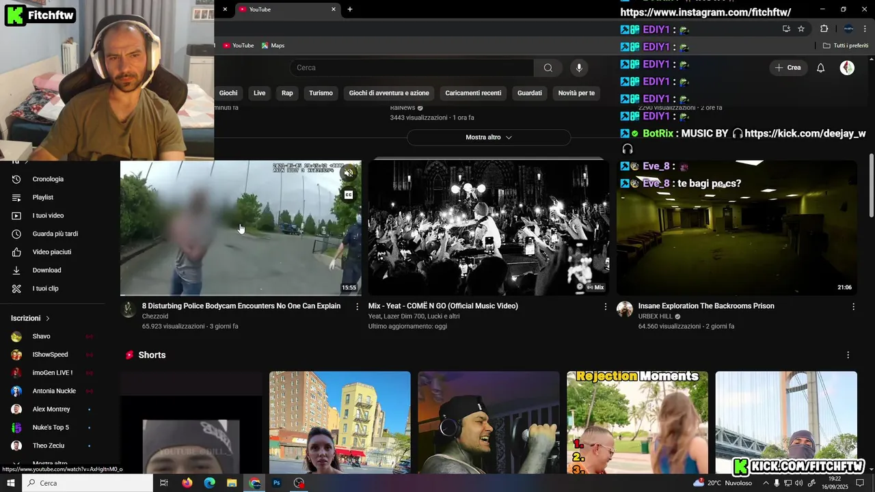Open the account avatar menu
Screen dimensions: 875x492
(847, 68)
